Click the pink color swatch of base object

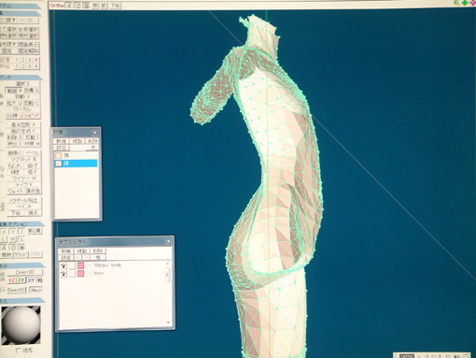coord(81,274)
